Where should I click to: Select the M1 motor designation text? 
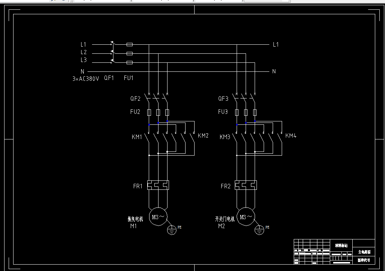pyautogui.click(x=133, y=226)
